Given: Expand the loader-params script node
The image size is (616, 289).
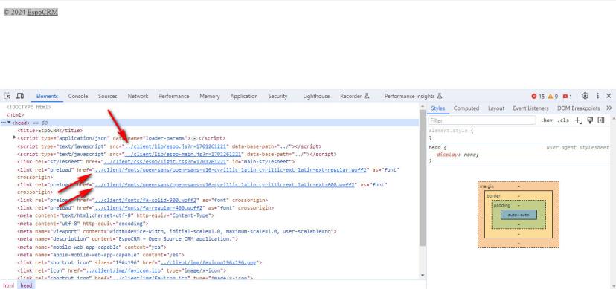Looking at the screenshot, I should click(x=15, y=137).
